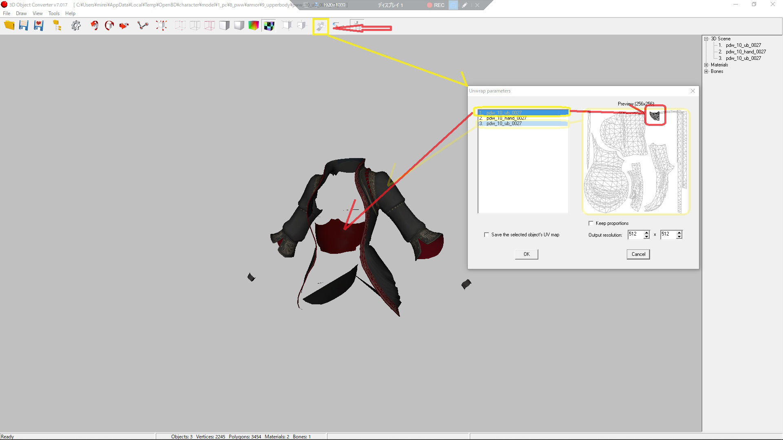Open the Tools menu
The image size is (783, 440).
pos(53,13)
